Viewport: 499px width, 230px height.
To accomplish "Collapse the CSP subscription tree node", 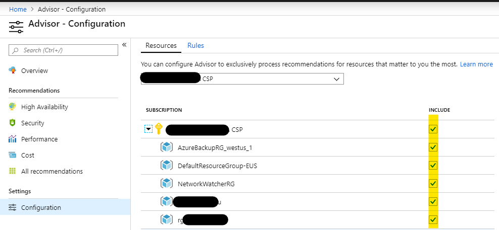I will (x=148, y=129).
